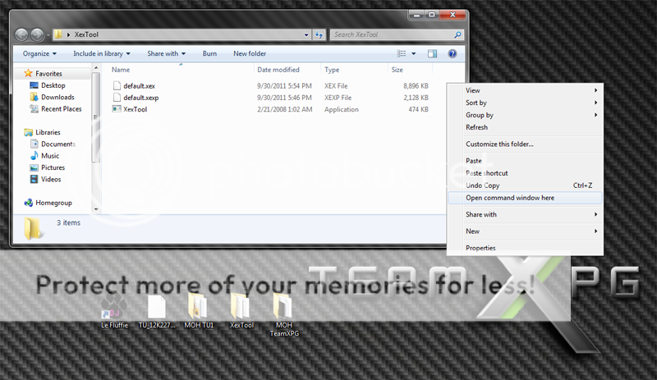
Task: Open the Share with toolbar dropdown
Action: [166, 54]
